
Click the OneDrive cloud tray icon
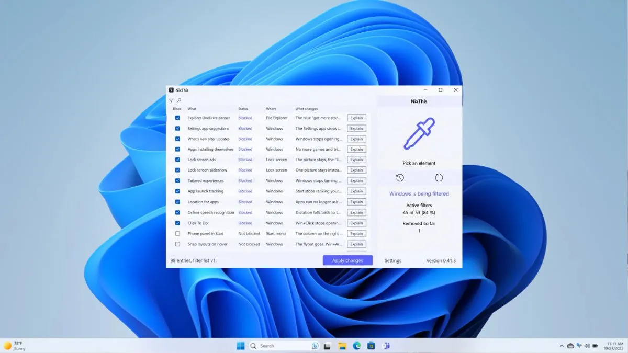tap(570, 346)
